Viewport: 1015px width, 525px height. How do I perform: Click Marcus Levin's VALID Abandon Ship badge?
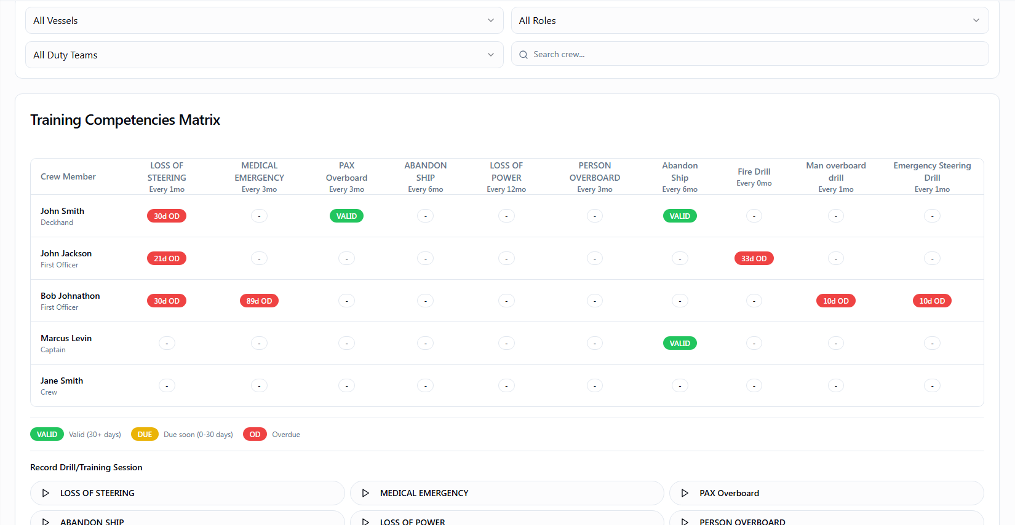coord(680,344)
